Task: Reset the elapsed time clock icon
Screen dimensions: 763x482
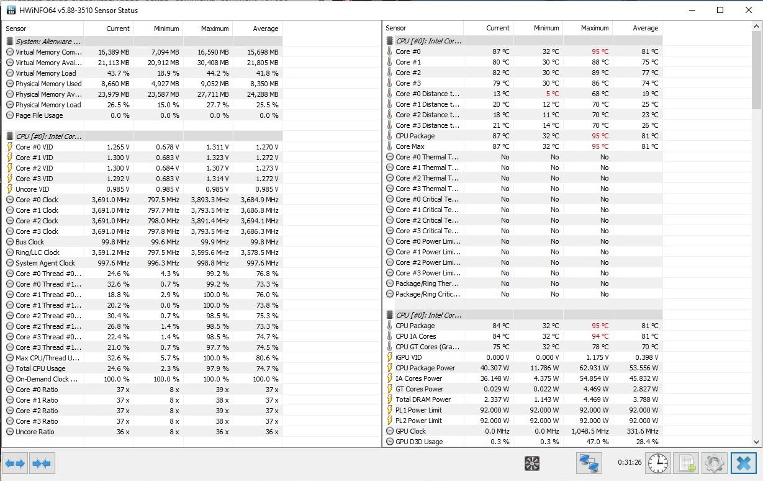Action: click(x=657, y=463)
